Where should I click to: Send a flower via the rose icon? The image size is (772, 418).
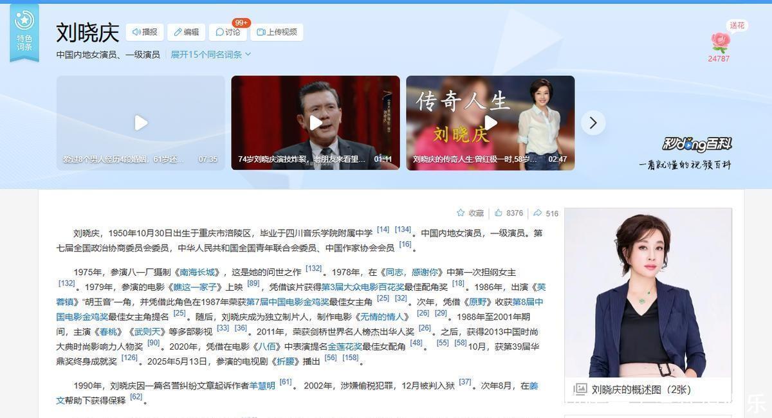coord(719,43)
